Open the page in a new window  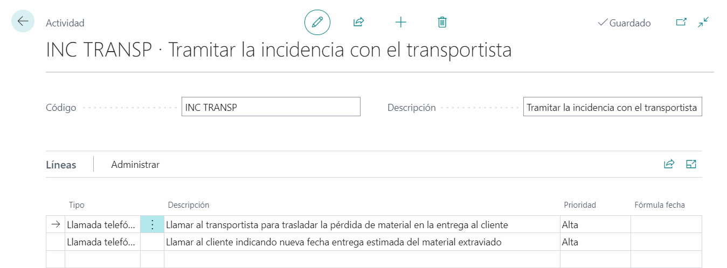pyautogui.click(x=681, y=22)
